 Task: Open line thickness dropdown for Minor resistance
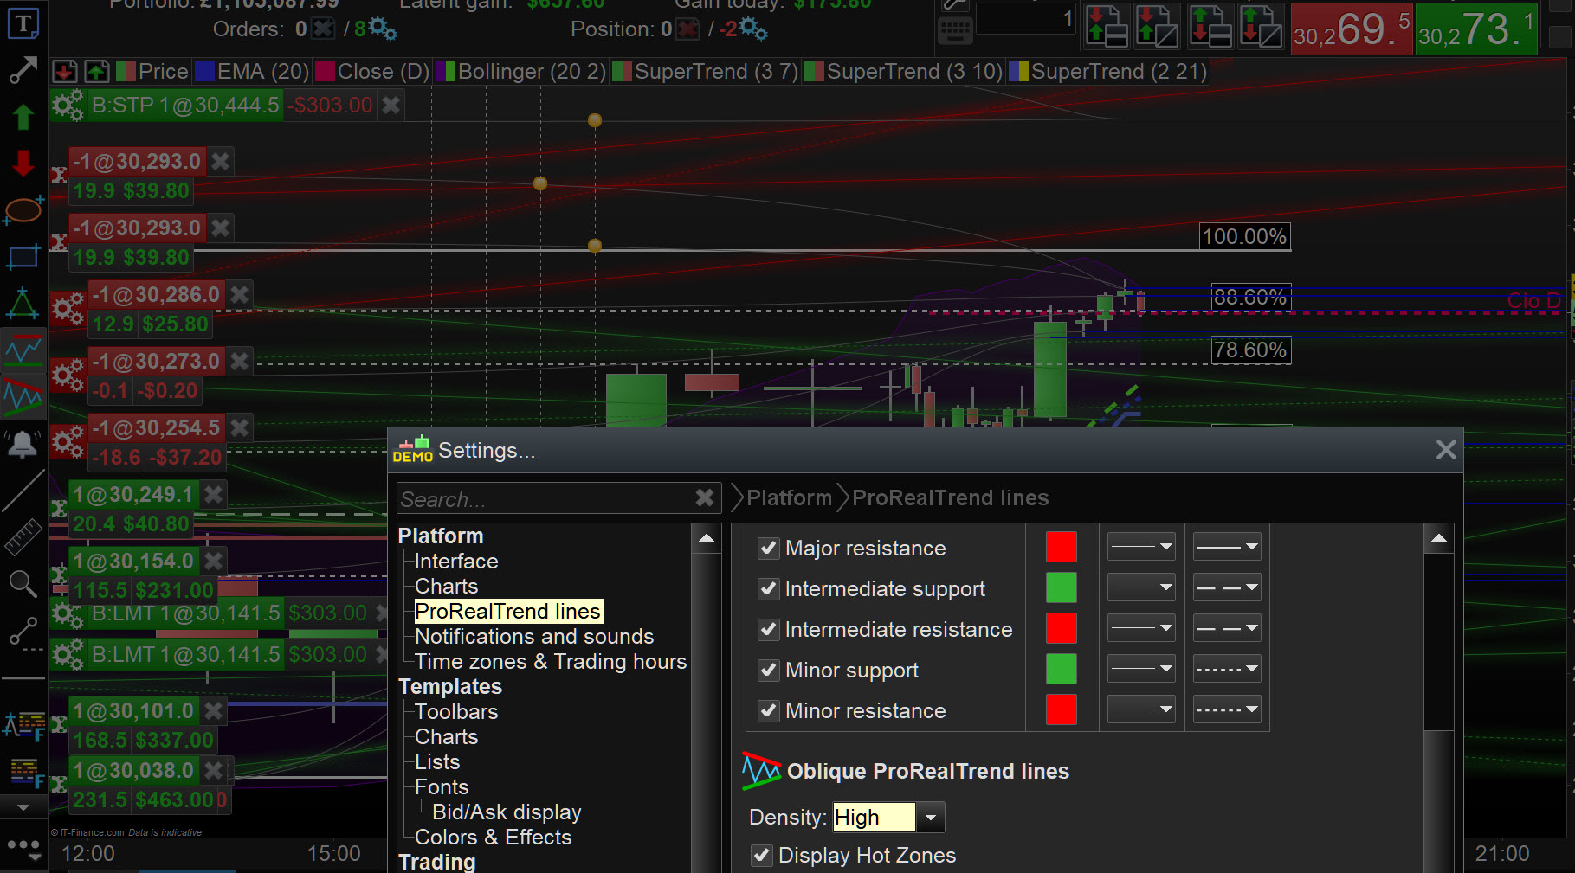pos(1141,710)
